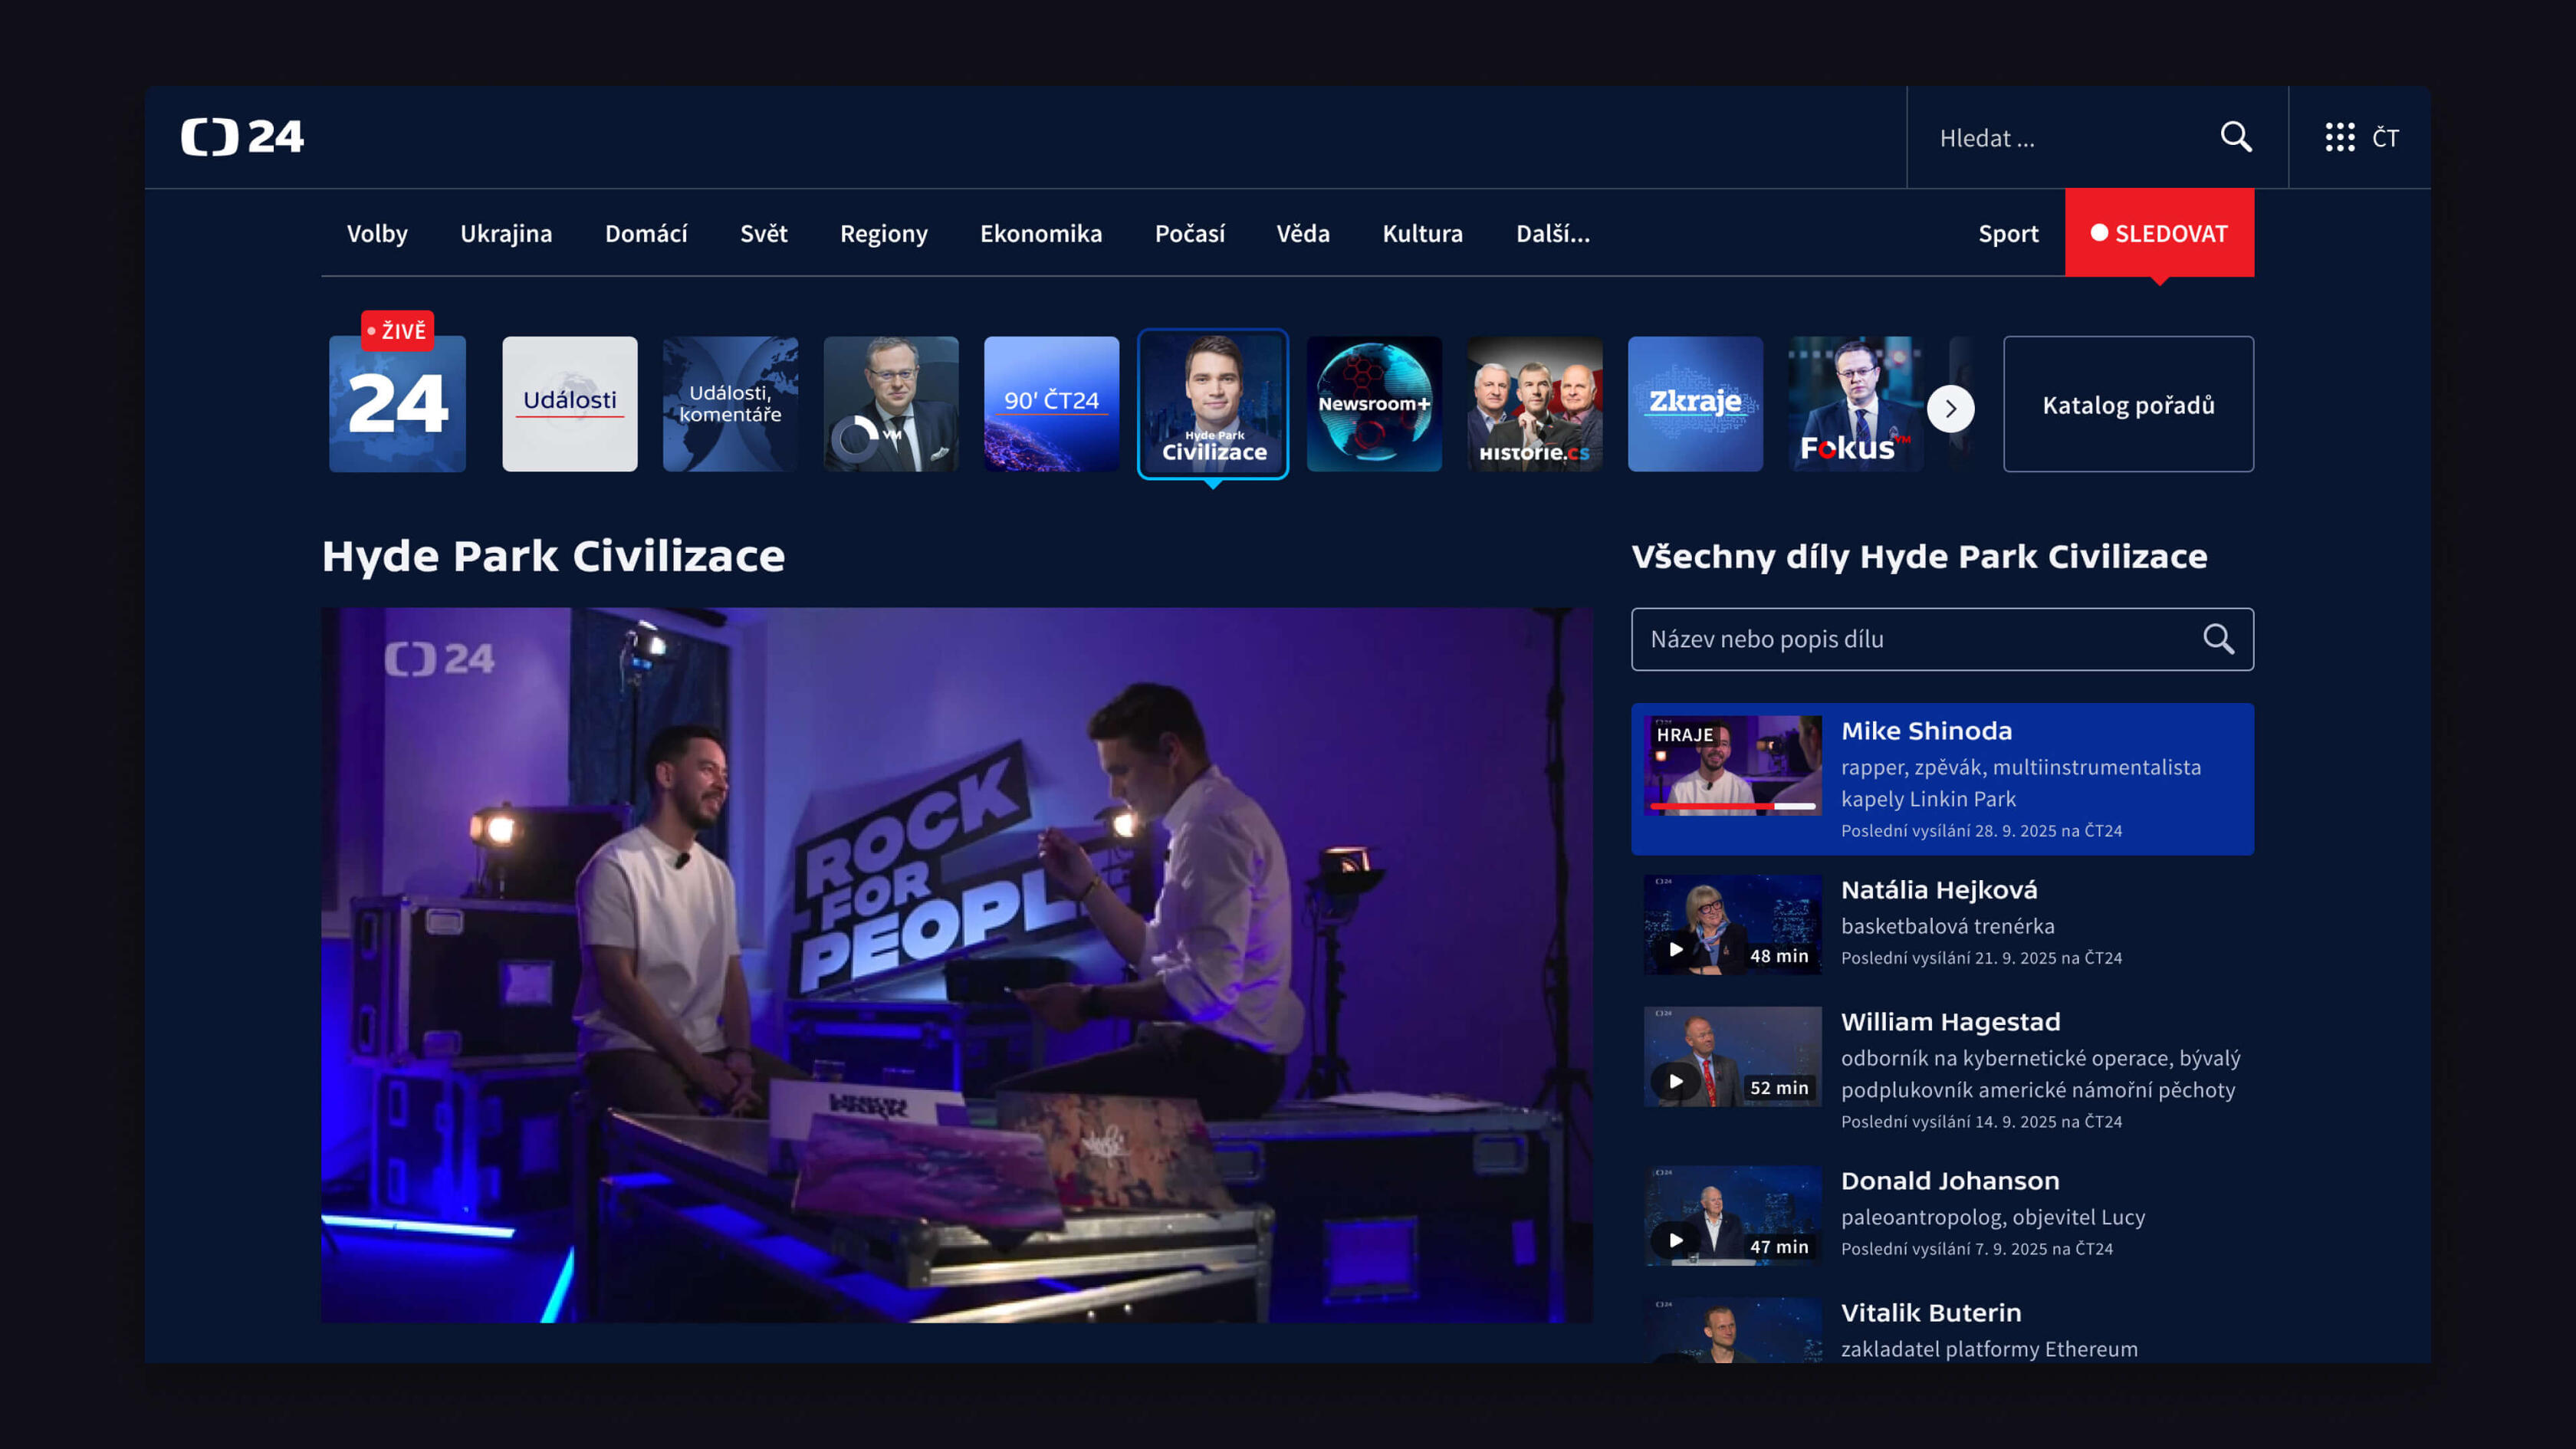Viewport: 2576px width, 1449px height.
Task: Click the ČT24 logo
Action: click(x=242, y=137)
